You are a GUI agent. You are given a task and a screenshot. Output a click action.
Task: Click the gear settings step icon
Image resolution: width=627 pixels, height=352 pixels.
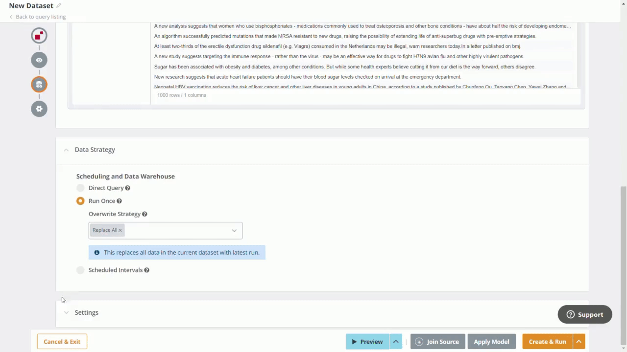pyautogui.click(x=39, y=109)
